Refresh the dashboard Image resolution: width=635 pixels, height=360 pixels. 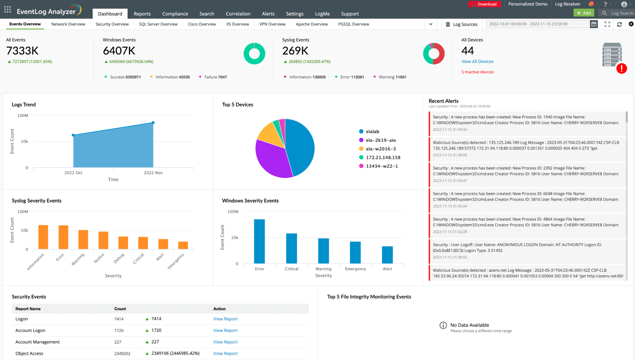pos(619,24)
